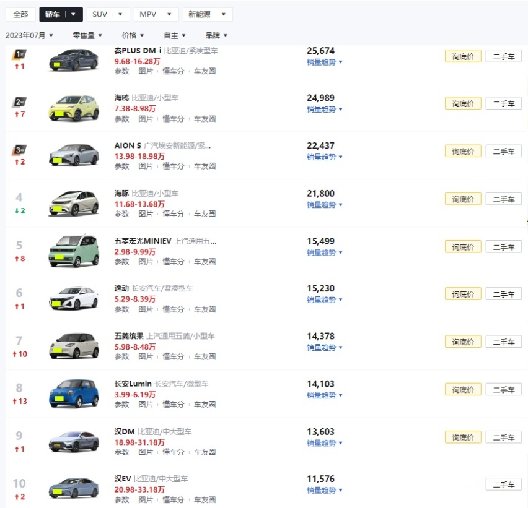Open 懂车分 for AION S
This screenshot has height=508, width=528.
(x=174, y=166)
